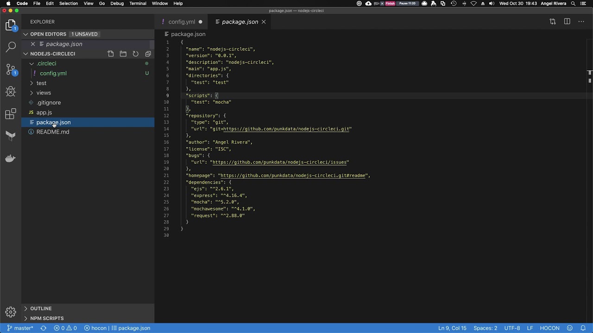Split the editor to the right
The width and height of the screenshot is (593, 333).
click(567, 22)
